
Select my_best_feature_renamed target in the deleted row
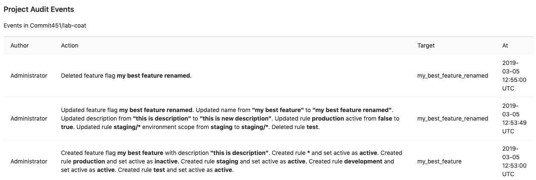452,76
